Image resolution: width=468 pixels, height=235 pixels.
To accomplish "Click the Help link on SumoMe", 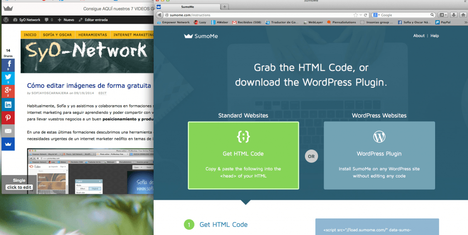I will [435, 36].
